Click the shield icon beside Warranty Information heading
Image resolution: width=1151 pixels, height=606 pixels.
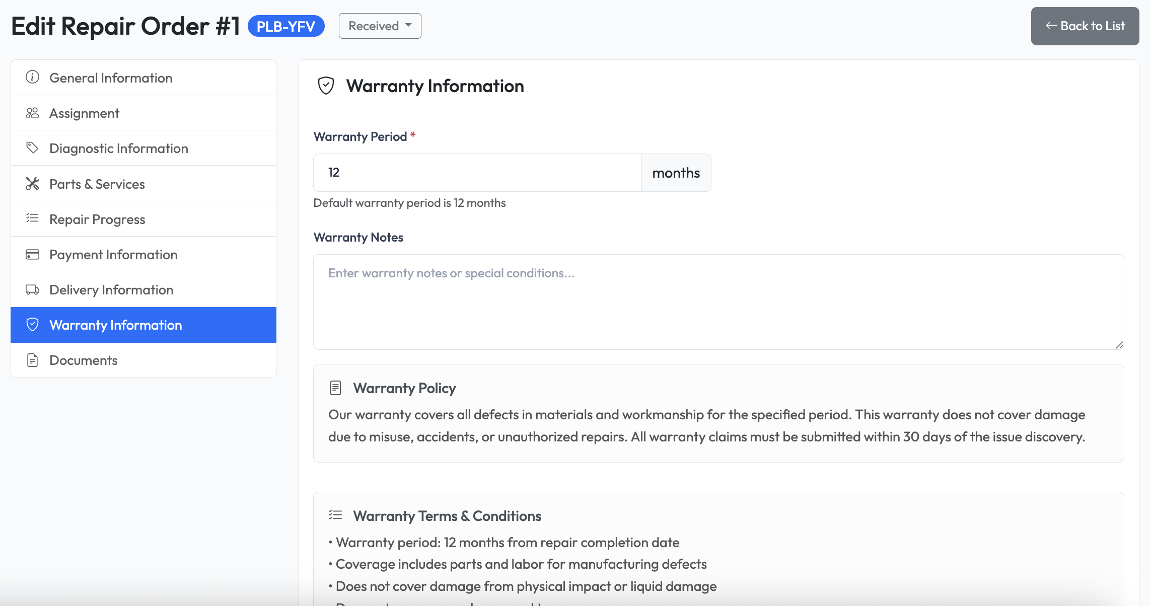tap(326, 86)
